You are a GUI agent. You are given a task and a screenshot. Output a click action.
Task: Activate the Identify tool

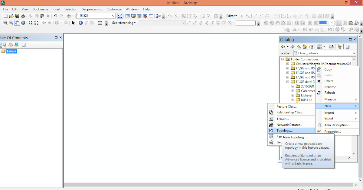80,23
